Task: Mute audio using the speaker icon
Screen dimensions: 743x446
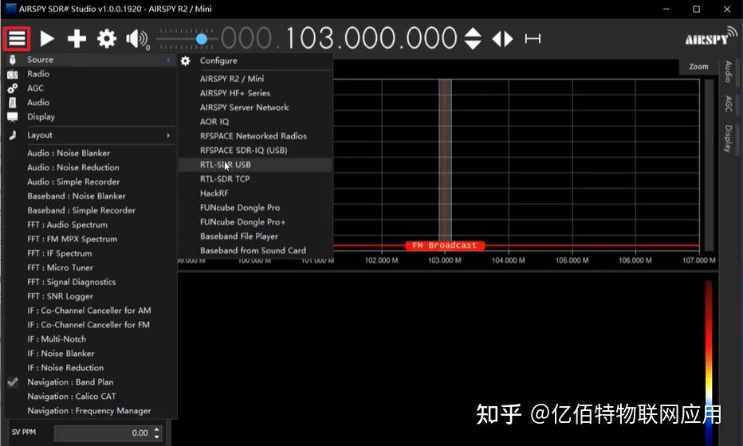Action: (137, 39)
